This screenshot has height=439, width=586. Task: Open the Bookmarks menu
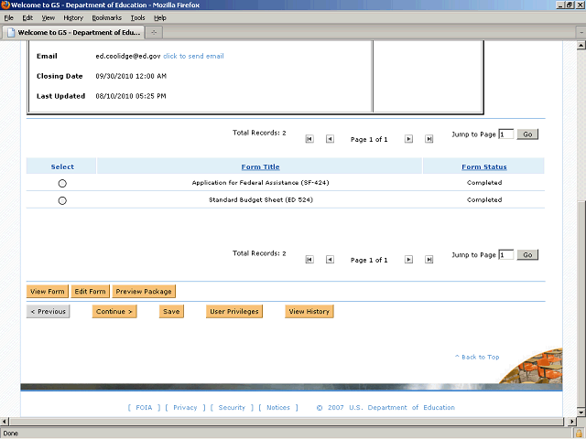coord(107,18)
